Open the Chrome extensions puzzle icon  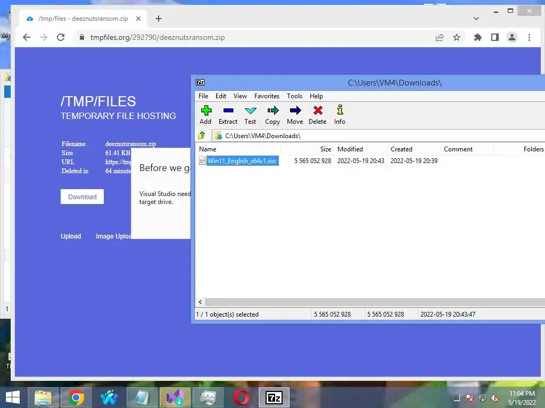click(x=478, y=38)
